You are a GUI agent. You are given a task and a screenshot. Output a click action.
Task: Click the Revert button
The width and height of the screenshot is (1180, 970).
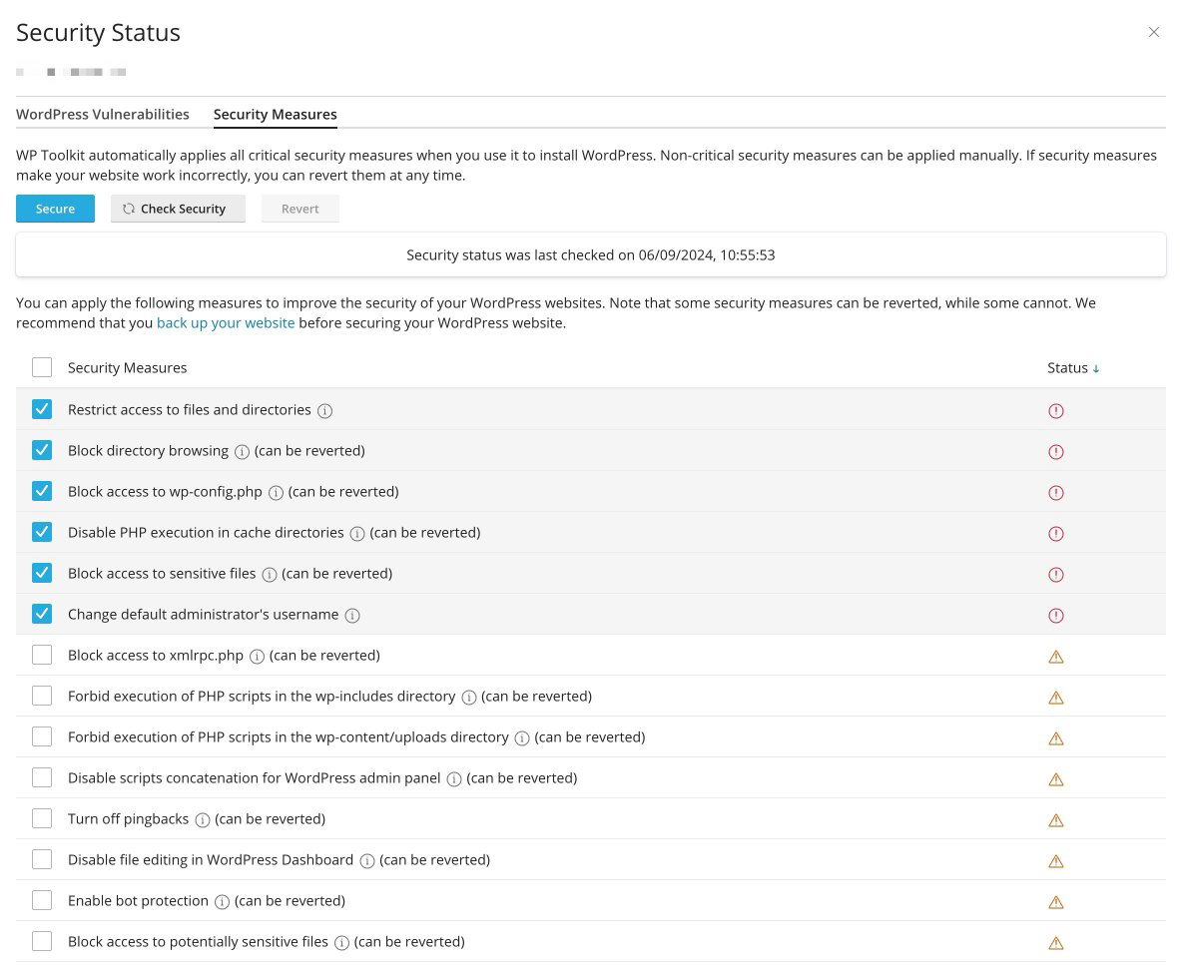300,209
